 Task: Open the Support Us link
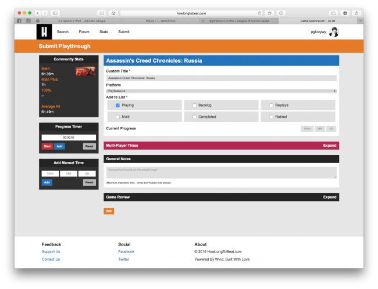pyautogui.click(x=51, y=252)
